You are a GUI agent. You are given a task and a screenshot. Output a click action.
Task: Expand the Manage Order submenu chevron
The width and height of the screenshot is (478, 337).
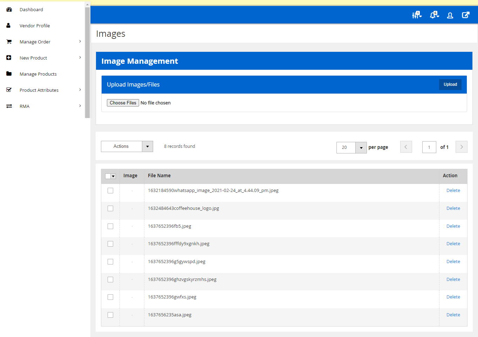click(x=80, y=41)
